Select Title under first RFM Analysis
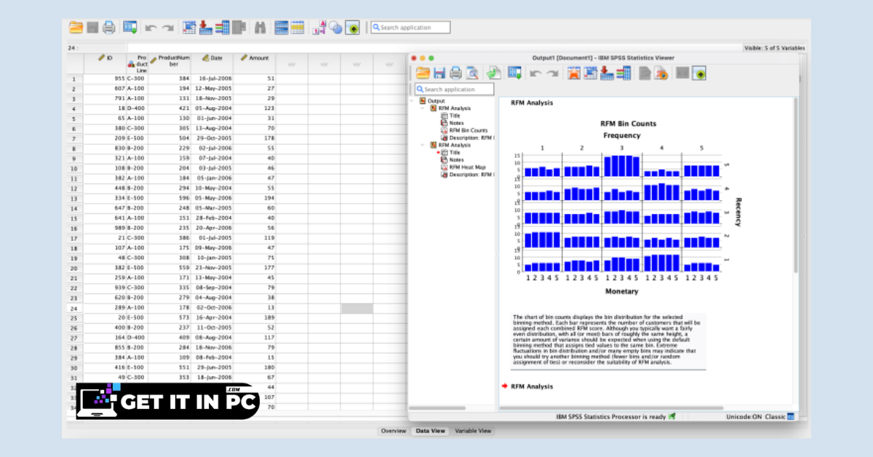Screen dimensions: 873x457 [455, 116]
